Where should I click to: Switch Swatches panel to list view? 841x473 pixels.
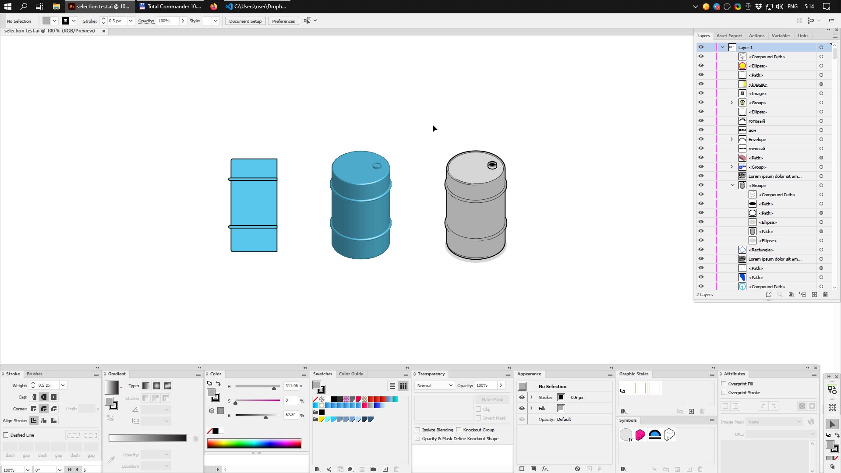point(392,386)
